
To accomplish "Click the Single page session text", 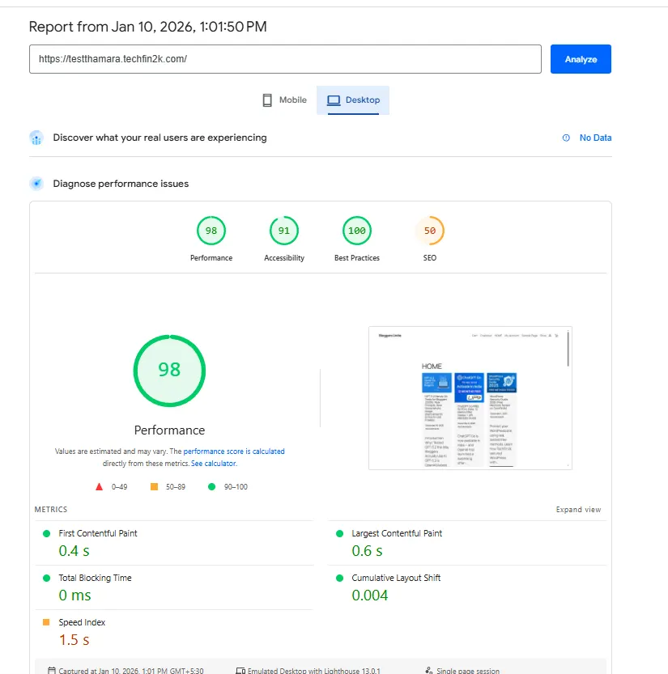I will tap(468, 670).
